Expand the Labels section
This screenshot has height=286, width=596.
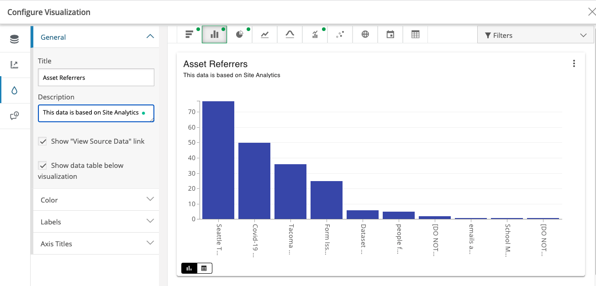95,222
